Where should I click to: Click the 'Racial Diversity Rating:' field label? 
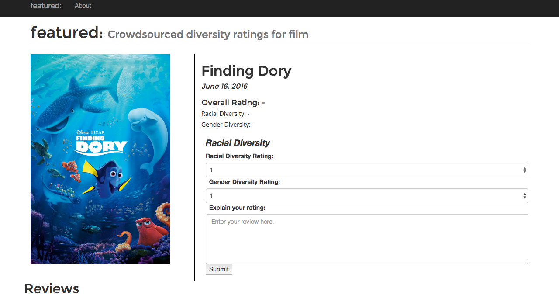(239, 156)
